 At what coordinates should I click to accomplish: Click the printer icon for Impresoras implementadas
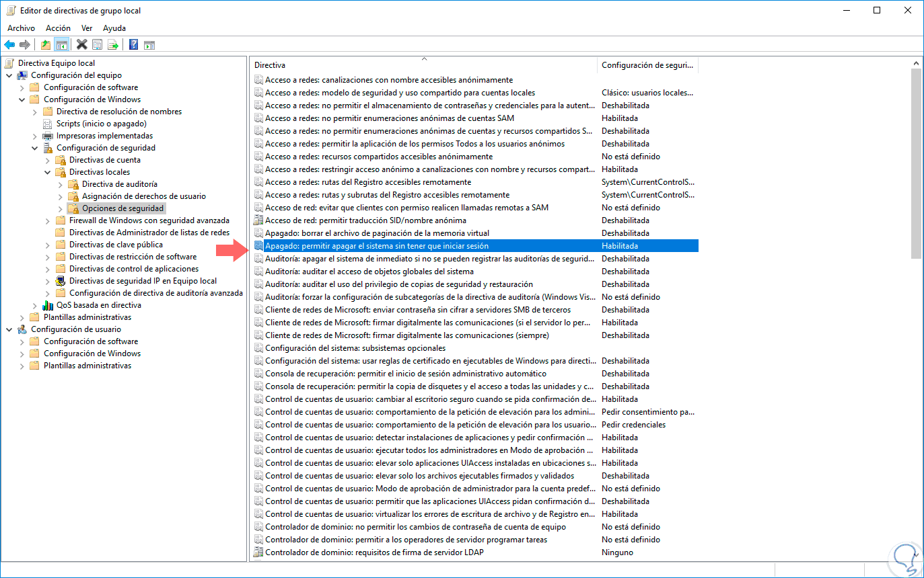pos(48,136)
